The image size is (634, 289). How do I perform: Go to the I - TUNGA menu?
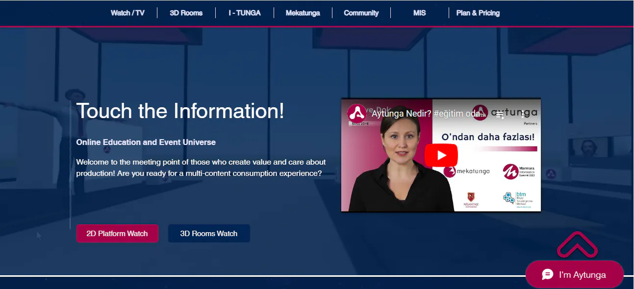tap(245, 13)
